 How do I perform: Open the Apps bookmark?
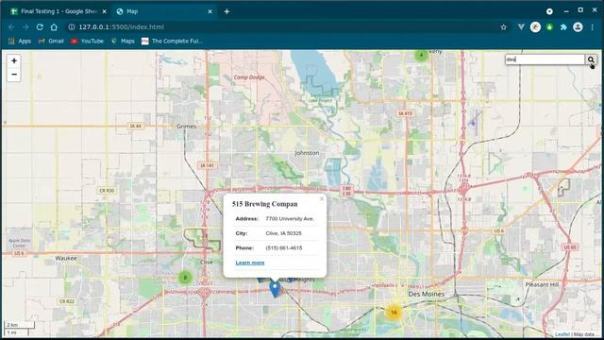pos(20,41)
